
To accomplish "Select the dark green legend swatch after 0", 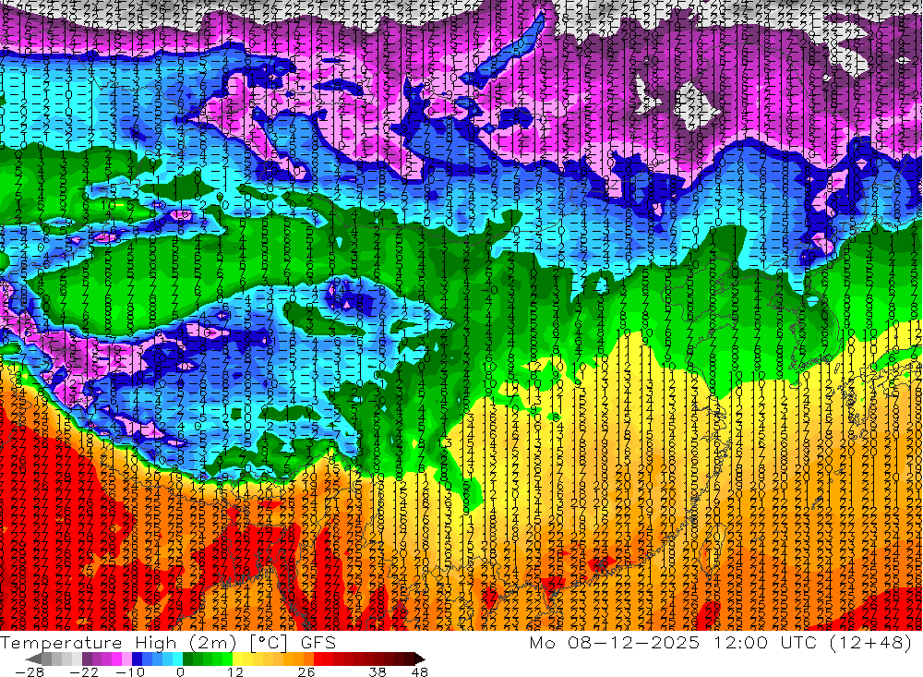I will click(187, 659).
